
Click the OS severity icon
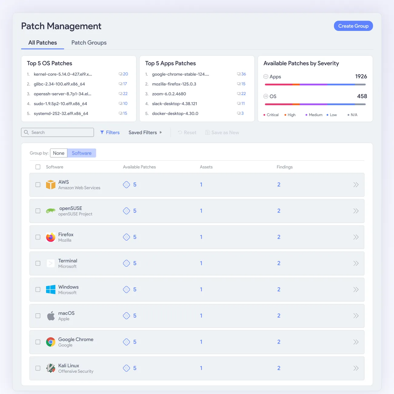(266, 96)
